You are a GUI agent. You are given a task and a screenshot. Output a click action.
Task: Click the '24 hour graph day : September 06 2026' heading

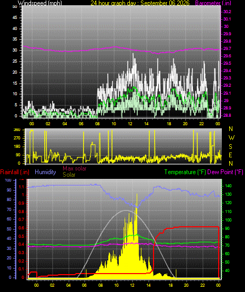point(140,3)
